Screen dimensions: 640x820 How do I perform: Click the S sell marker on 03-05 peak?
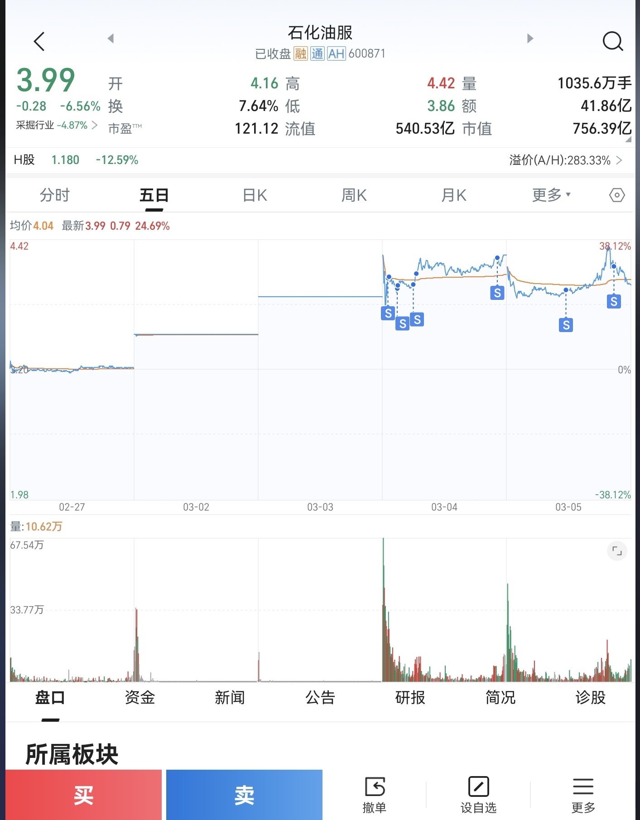614,301
